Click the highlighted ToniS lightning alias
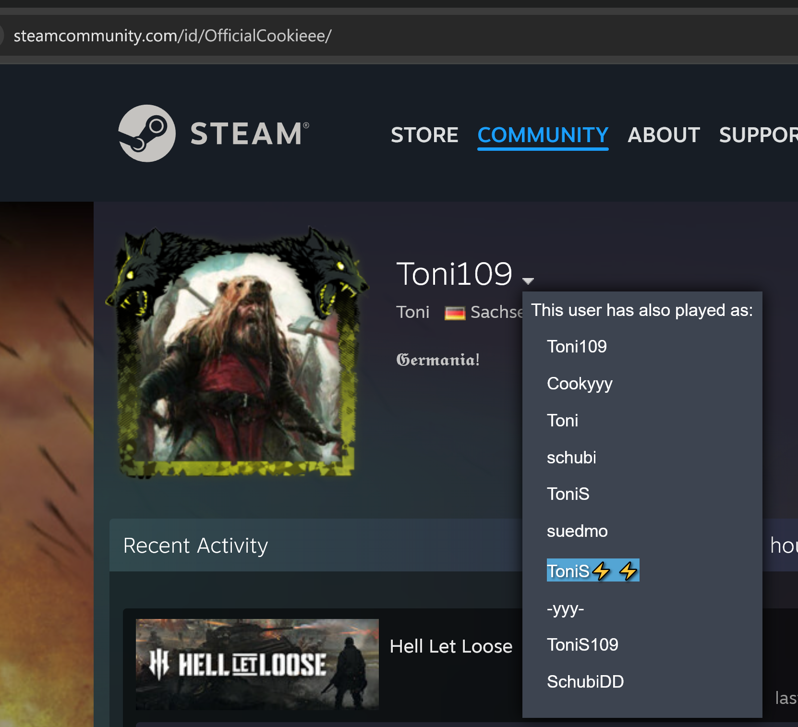The height and width of the screenshot is (727, 798). 592,570
